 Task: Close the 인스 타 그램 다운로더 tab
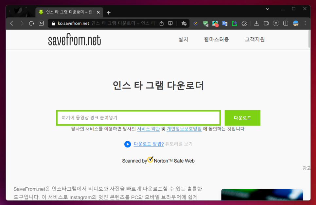(98, 12)
